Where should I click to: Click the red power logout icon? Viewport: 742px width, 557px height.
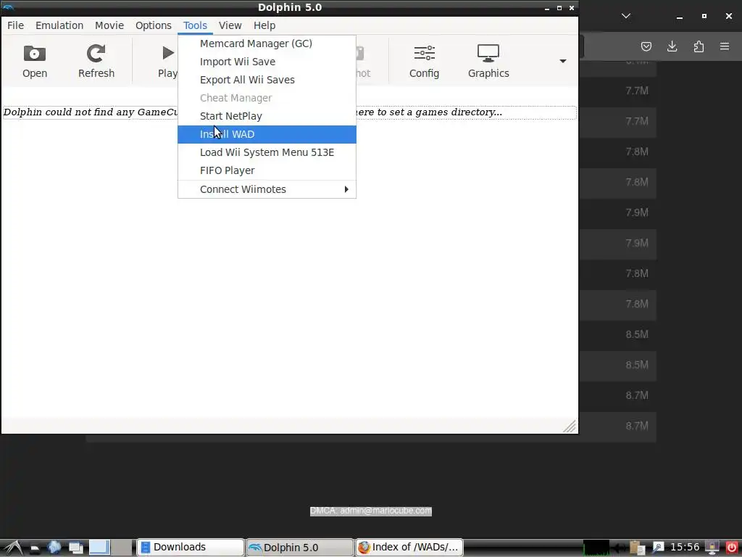tap(731, 548)
